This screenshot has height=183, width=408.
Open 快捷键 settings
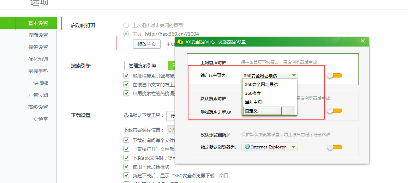40,83
